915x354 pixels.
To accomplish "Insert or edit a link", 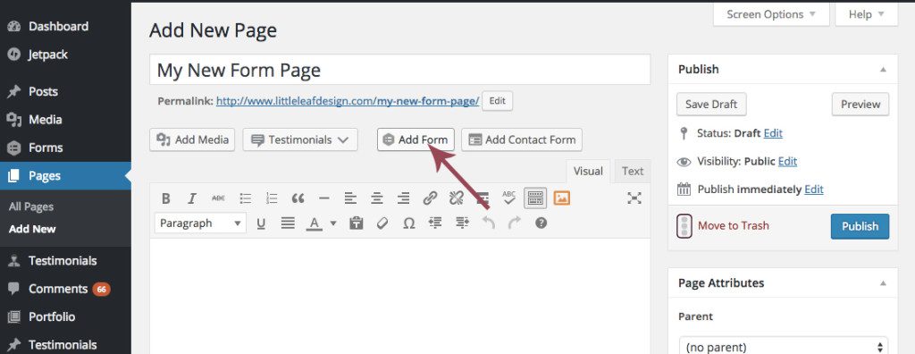I will (430, 198).
